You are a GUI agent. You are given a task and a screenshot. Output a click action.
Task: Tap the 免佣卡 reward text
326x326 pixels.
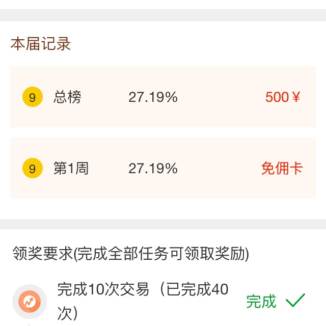[282, 168]
